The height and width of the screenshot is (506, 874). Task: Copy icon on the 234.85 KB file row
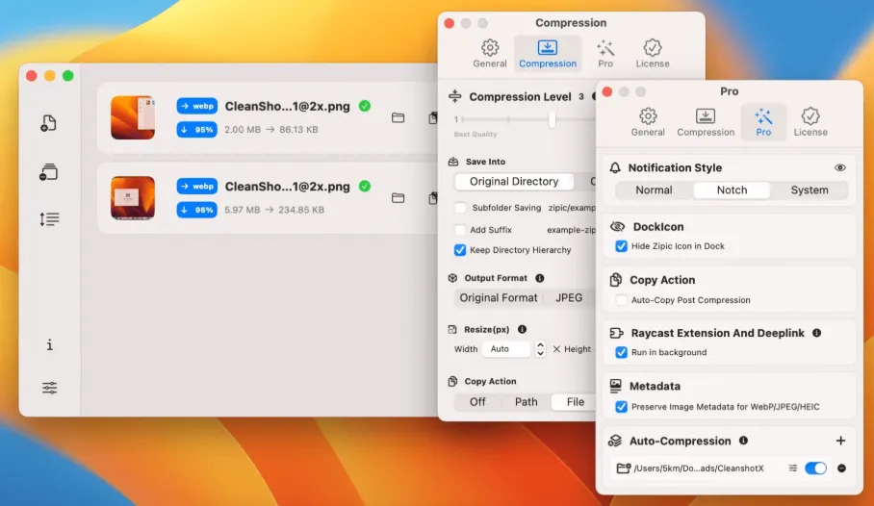432,198
